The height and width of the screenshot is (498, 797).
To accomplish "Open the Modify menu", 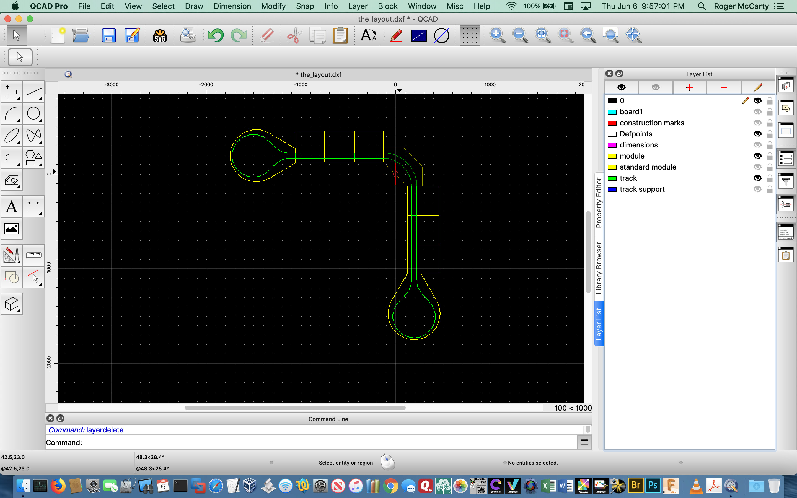I will pyautogui.click(x=273, y=6).
